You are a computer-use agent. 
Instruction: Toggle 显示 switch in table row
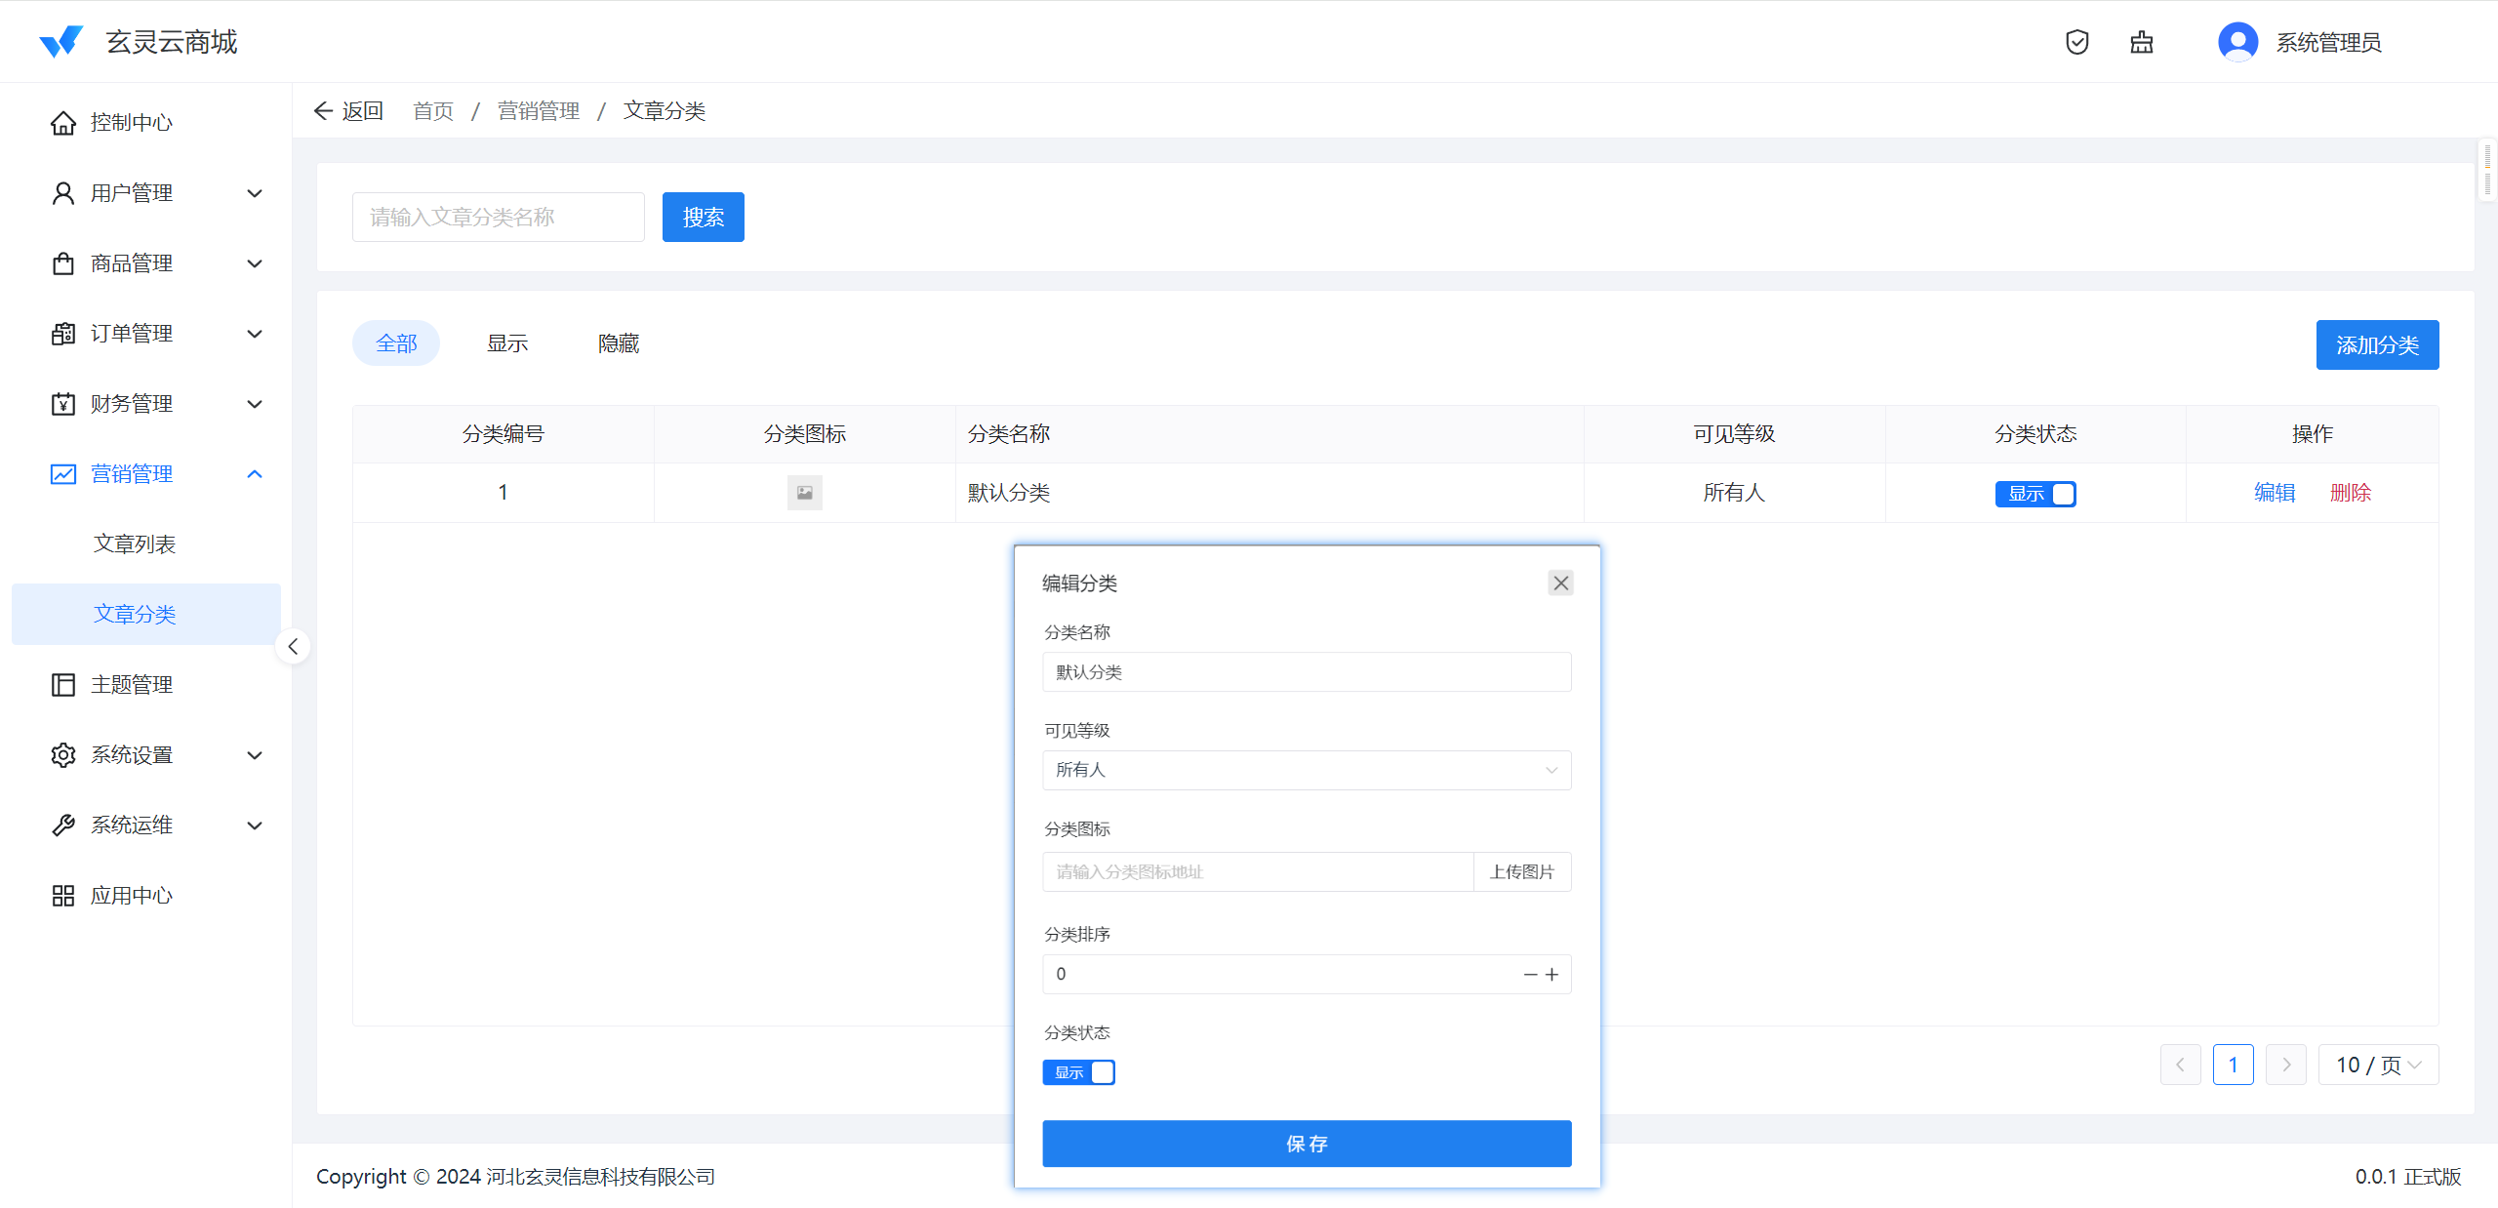coord(2035,494)
